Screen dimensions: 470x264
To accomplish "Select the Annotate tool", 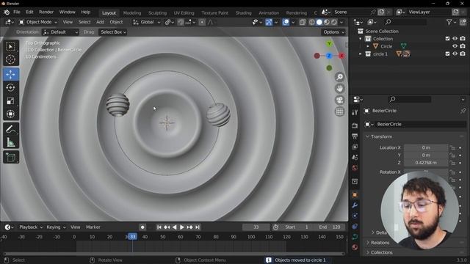I will pos(11,129).
